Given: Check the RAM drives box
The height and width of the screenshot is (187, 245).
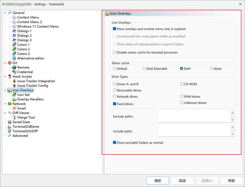Looking at the screenshot, I should 182,96.
